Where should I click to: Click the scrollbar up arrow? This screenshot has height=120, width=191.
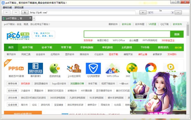[188, 23]
